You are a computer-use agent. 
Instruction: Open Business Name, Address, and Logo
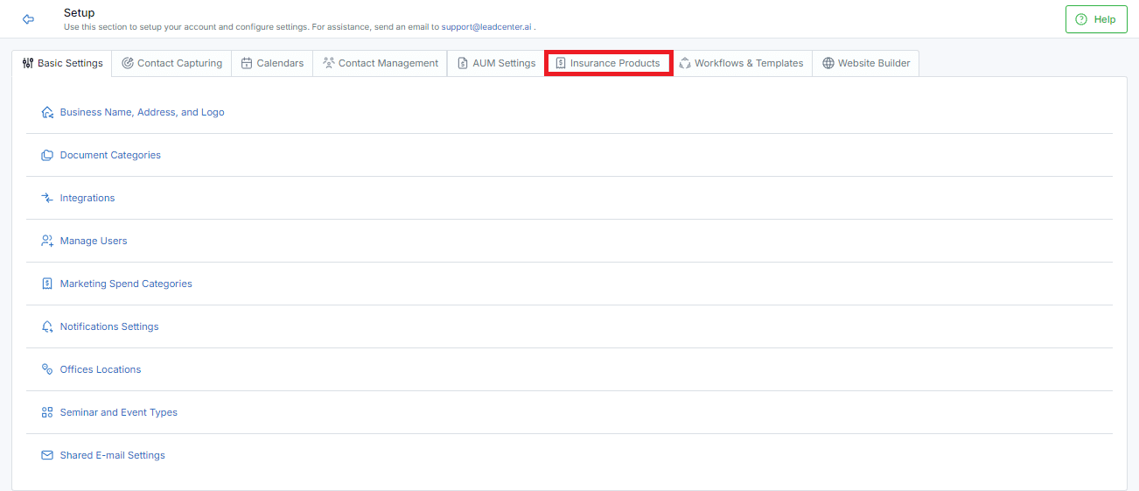142,112
